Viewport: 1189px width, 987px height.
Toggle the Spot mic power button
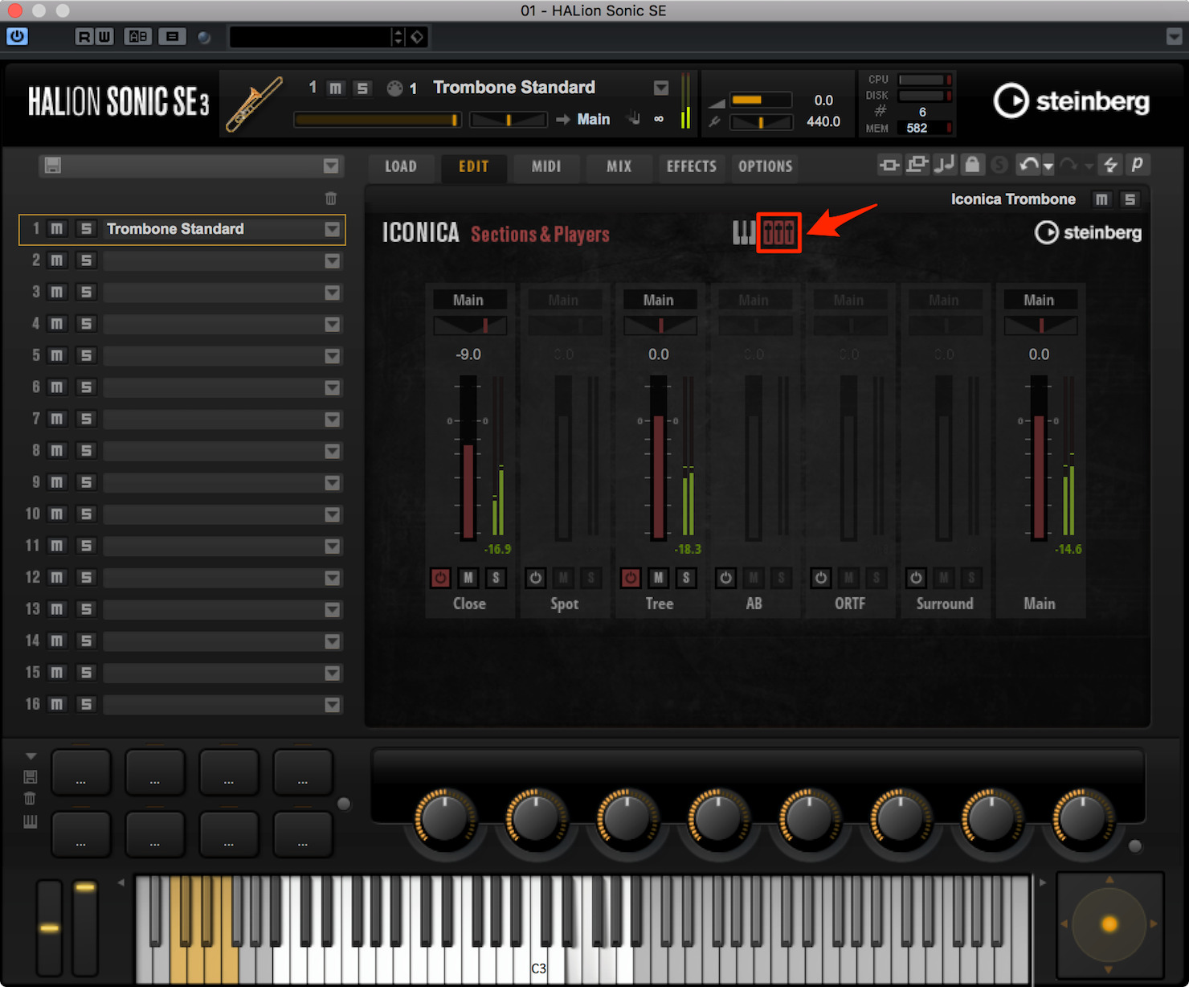pyautogui.click(x=535, y=577)
